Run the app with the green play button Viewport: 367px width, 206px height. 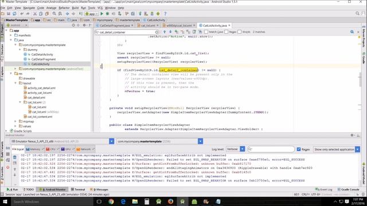point(102,14)
